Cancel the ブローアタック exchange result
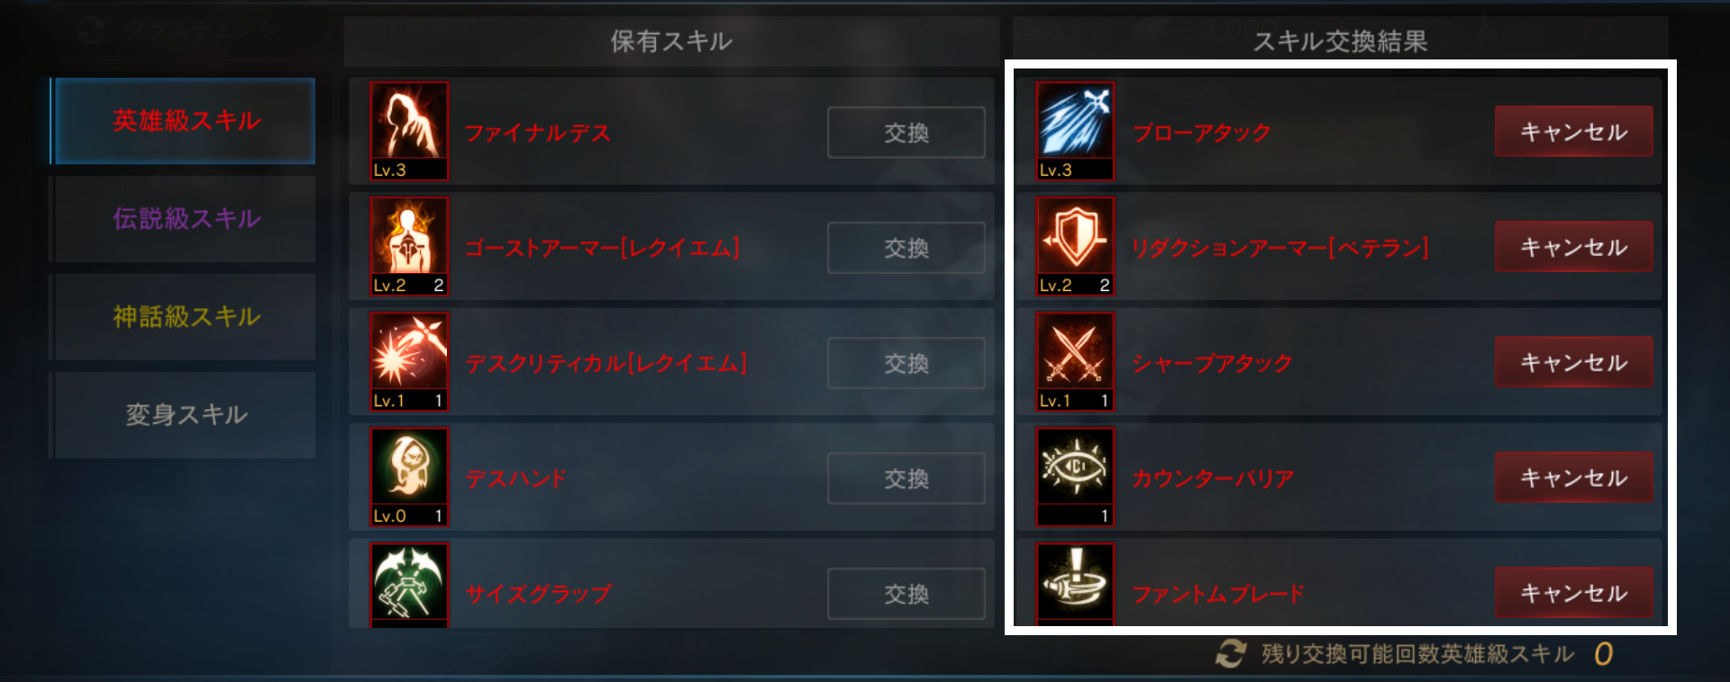 [1574, 132]
